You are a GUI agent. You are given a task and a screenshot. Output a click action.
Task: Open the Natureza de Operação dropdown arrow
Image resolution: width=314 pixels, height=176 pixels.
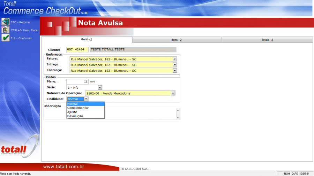(x=173, y=93)
